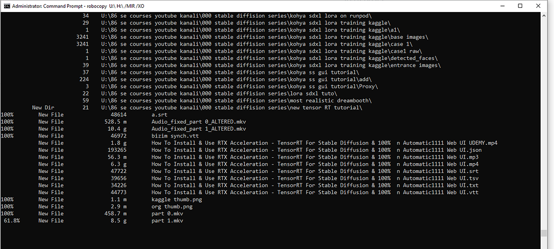This screenshot has width=554, height=249.
Task: Click the file name 'kaggle thumb.png'
Action: click(x=177, y=200)
